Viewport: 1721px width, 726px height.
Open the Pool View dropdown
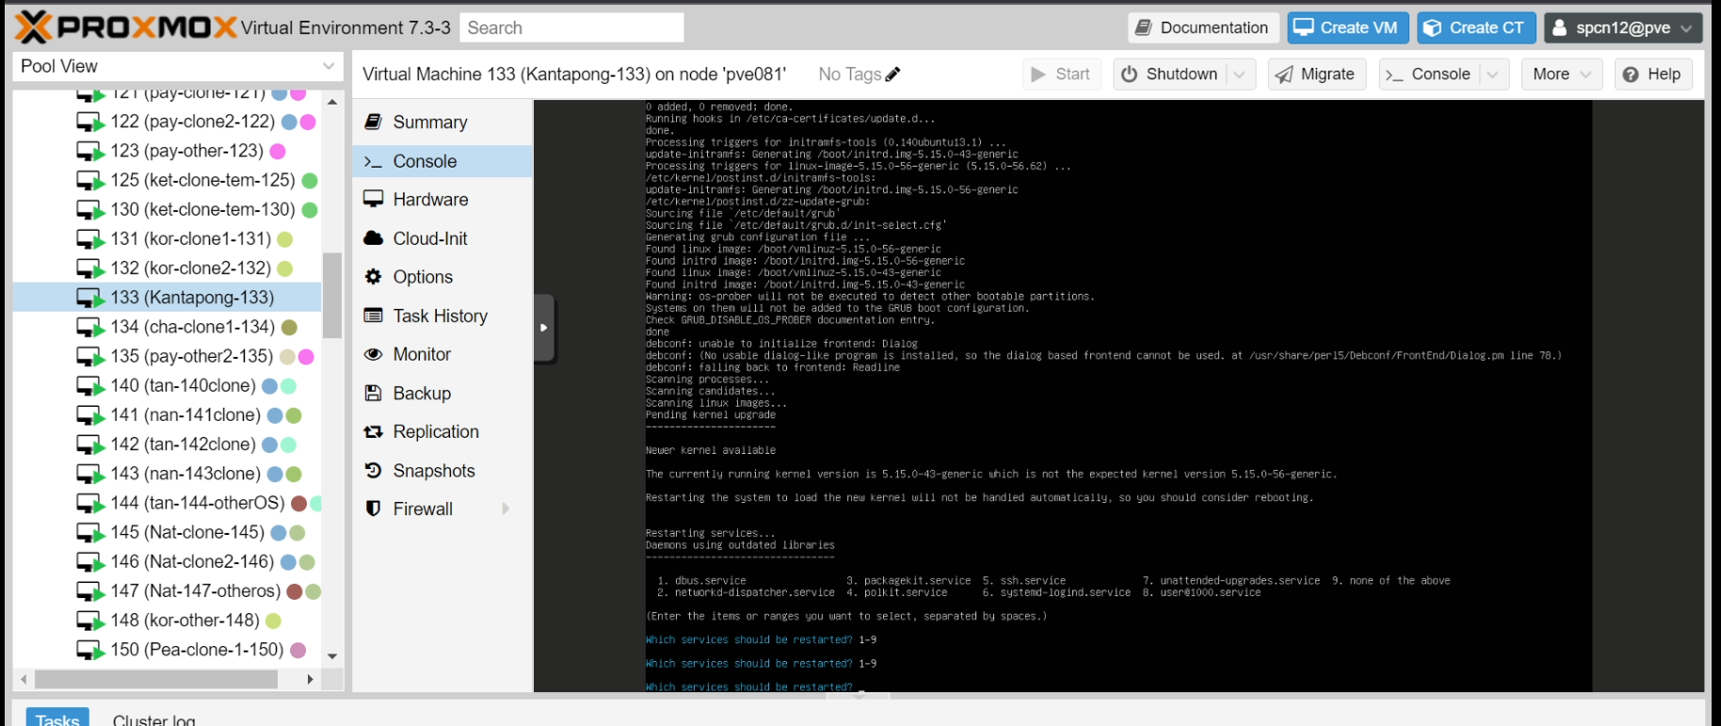coord(329,66)
